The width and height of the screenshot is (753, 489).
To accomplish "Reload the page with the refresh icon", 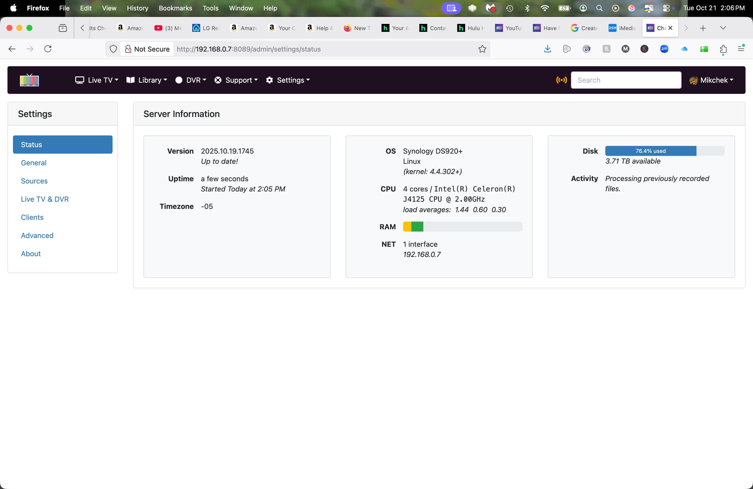I will point(48,49).
